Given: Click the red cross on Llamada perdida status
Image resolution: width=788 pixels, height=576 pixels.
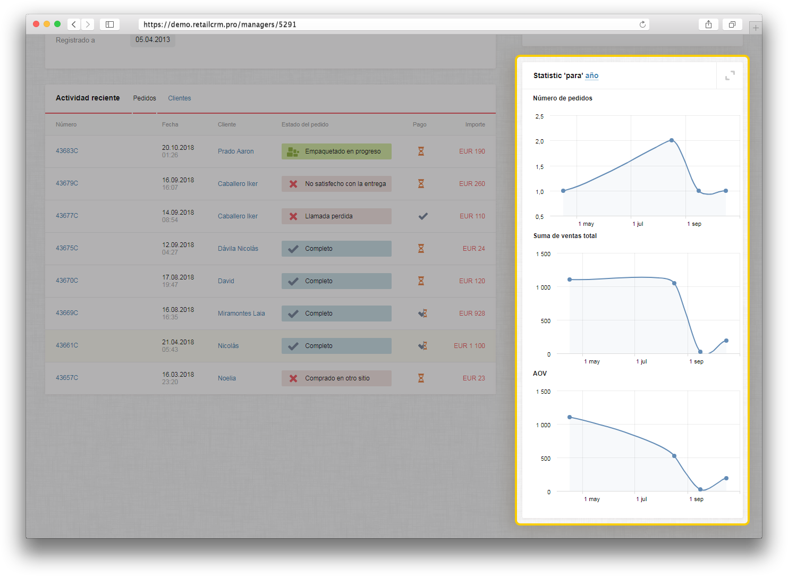Looking at the screenshot, I should (293, 216).
